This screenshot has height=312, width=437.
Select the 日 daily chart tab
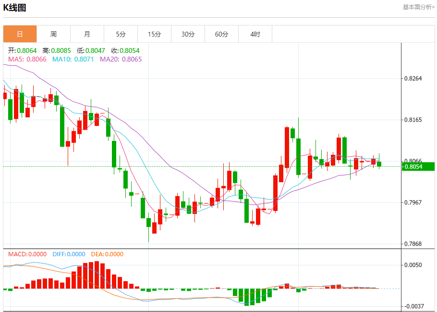pos(20,34)
